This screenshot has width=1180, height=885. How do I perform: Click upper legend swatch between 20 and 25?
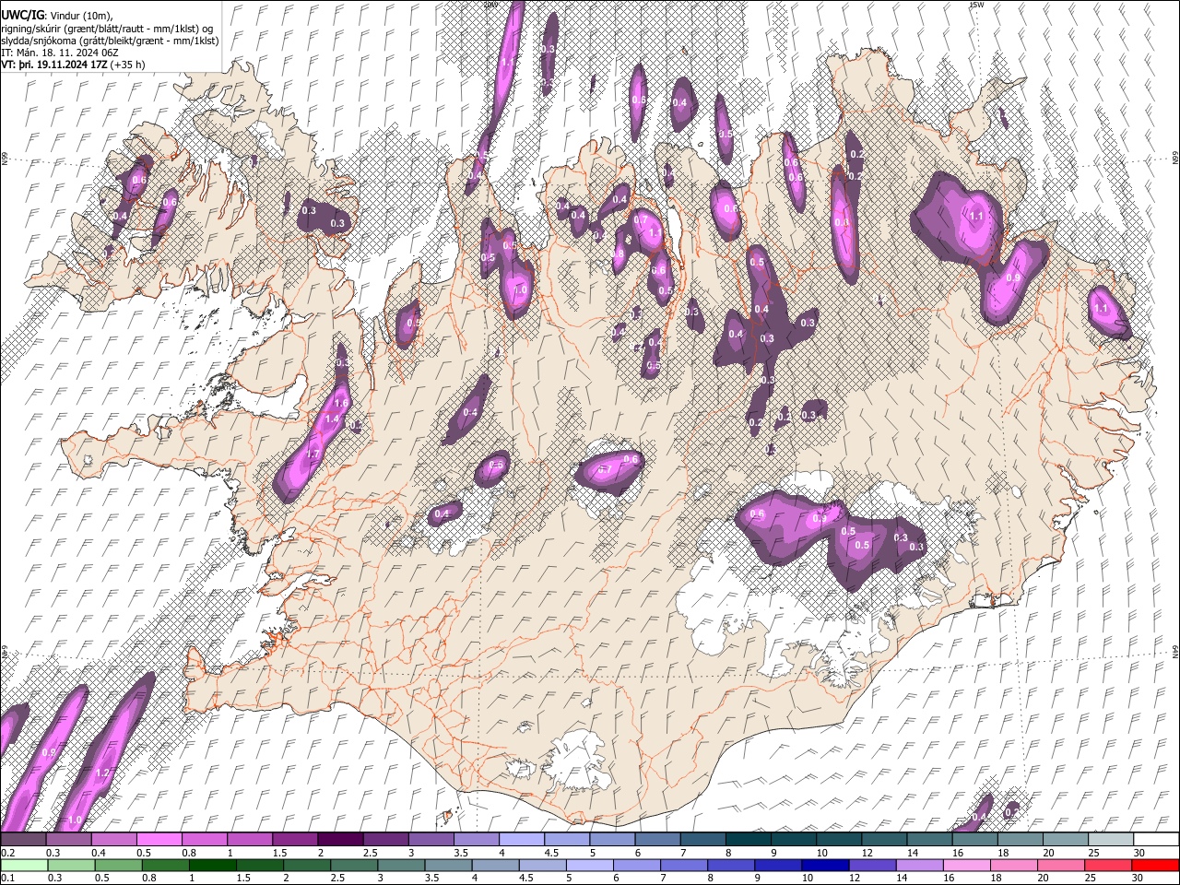point(1065,840)
